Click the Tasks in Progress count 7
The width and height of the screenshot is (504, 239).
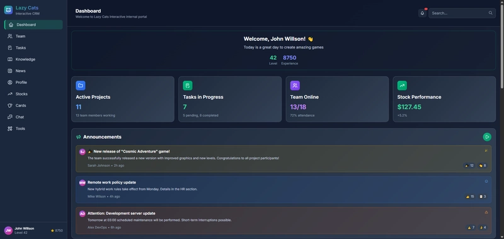point(185,107)
